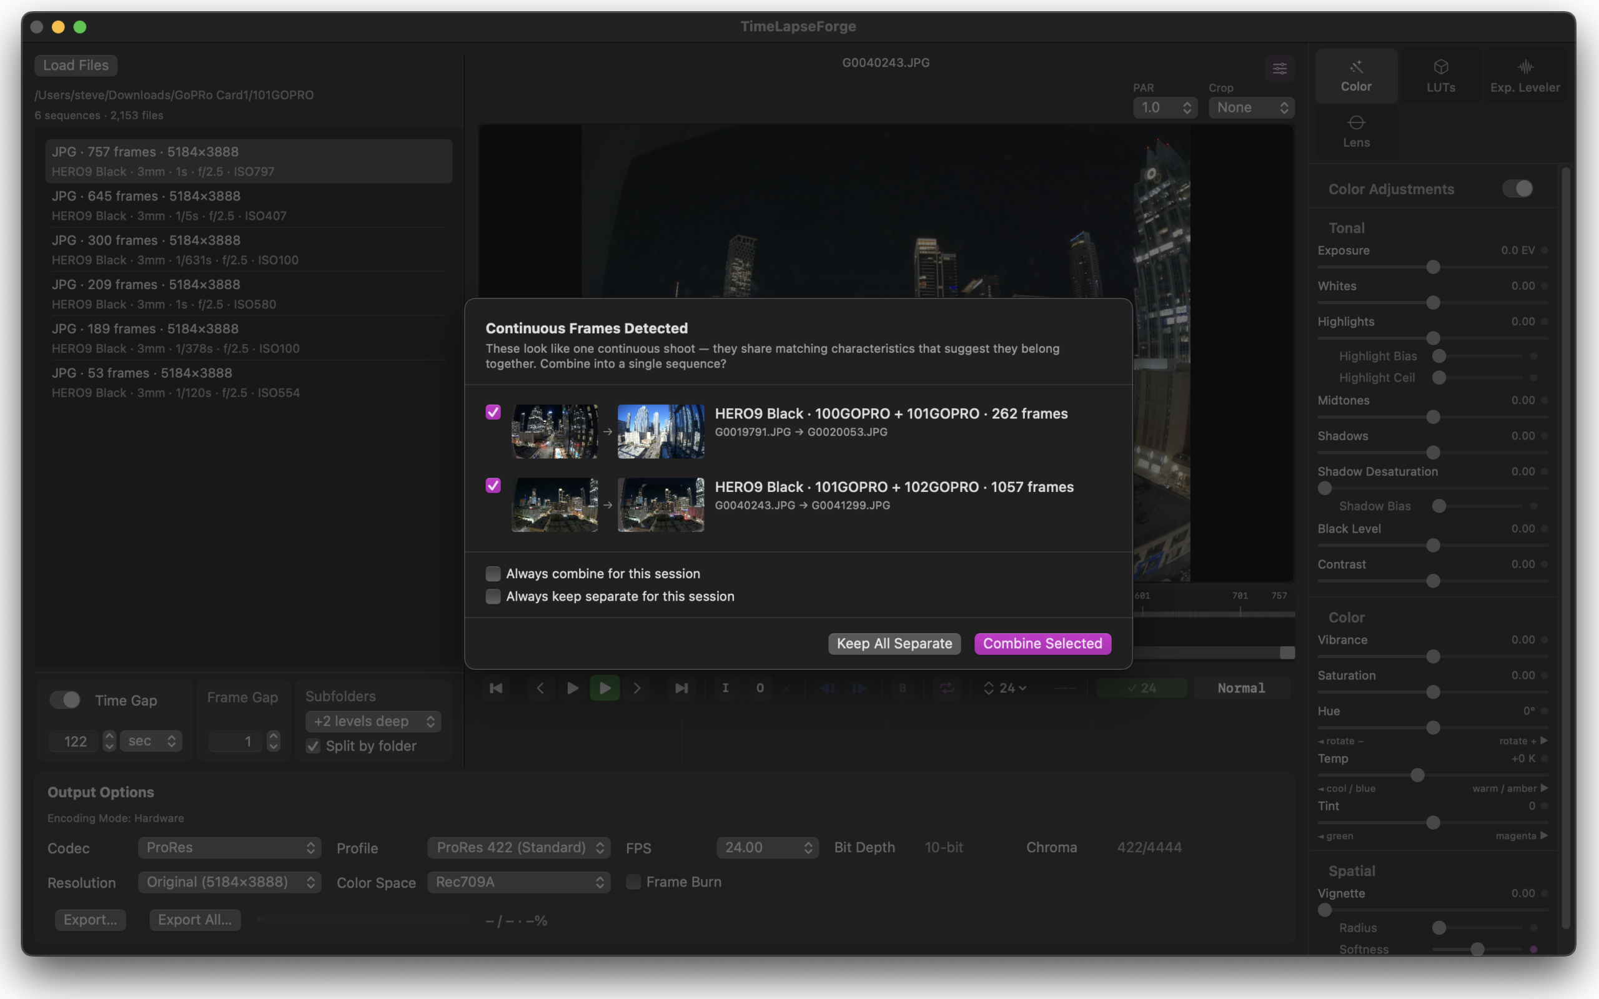Open the Profile ProRes 422 dropdown
1599x999 pixels.
(518, 848)
